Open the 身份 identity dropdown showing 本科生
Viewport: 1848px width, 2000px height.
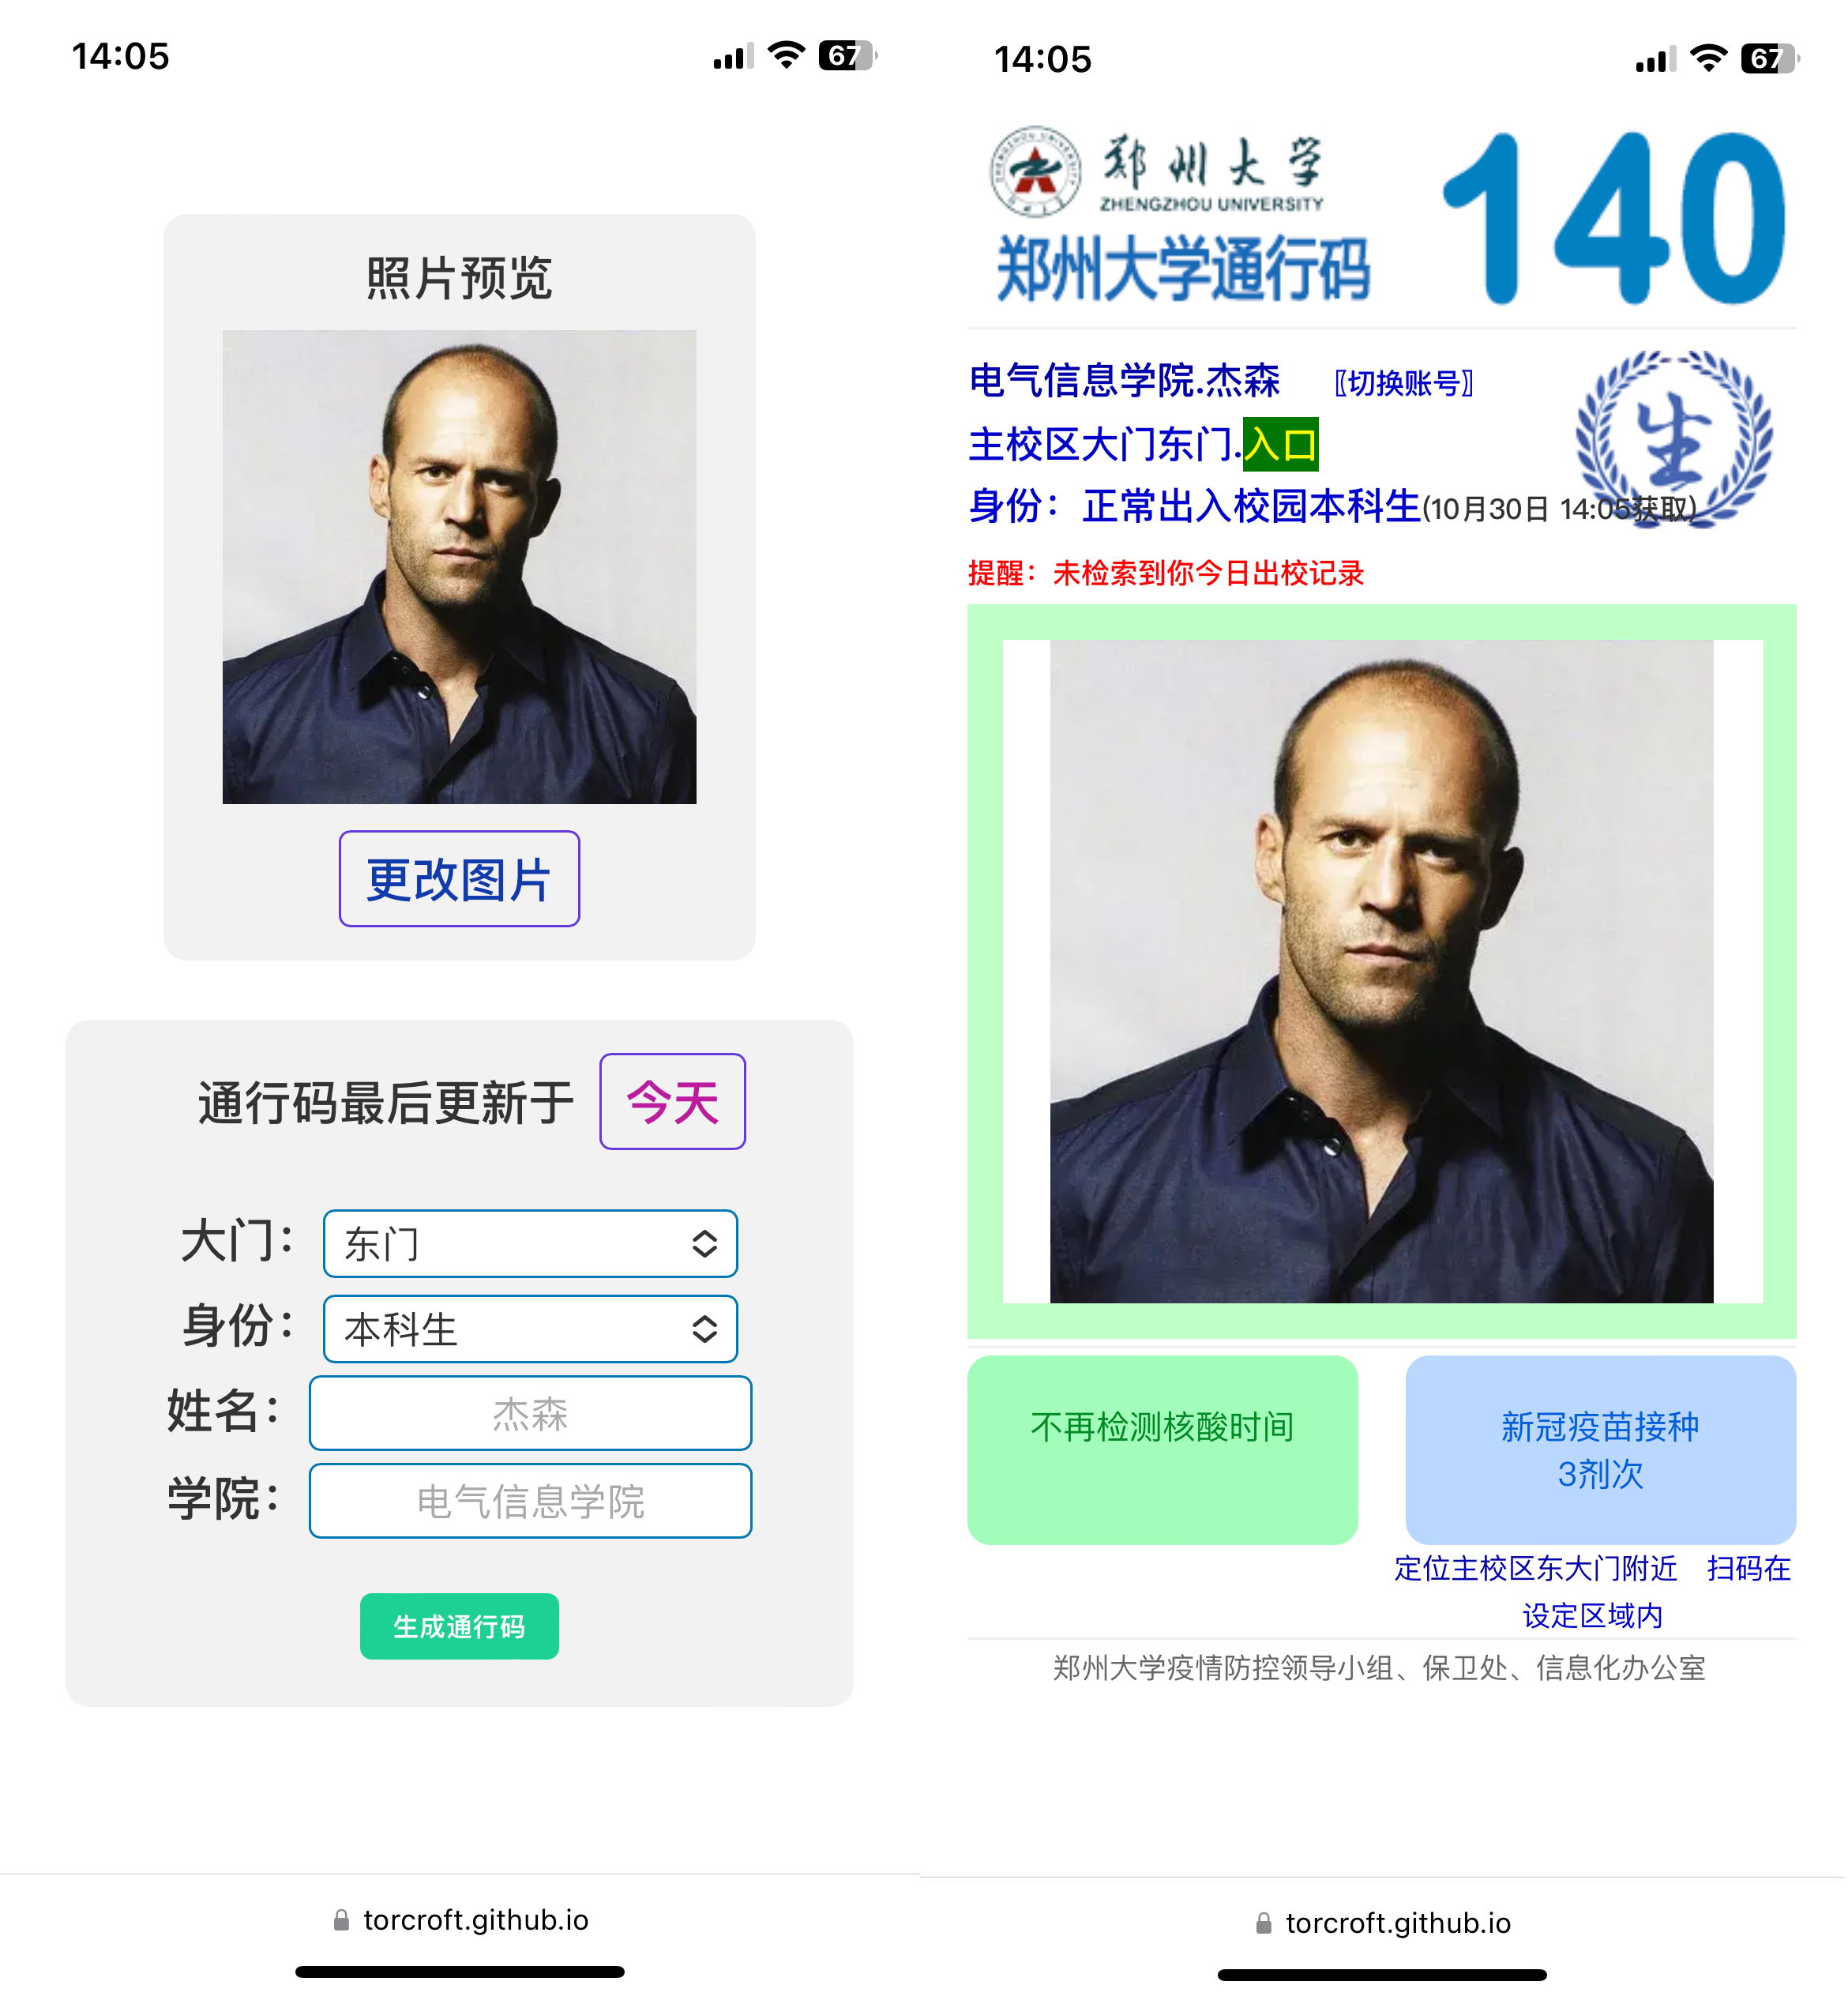click(531, 1331)
